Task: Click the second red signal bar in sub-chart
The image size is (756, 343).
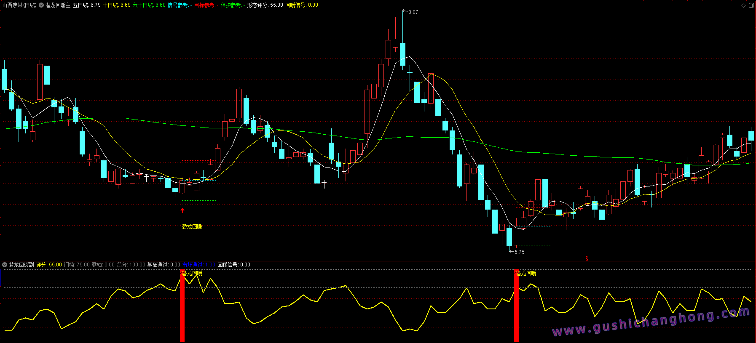Action: click(516, 306)
